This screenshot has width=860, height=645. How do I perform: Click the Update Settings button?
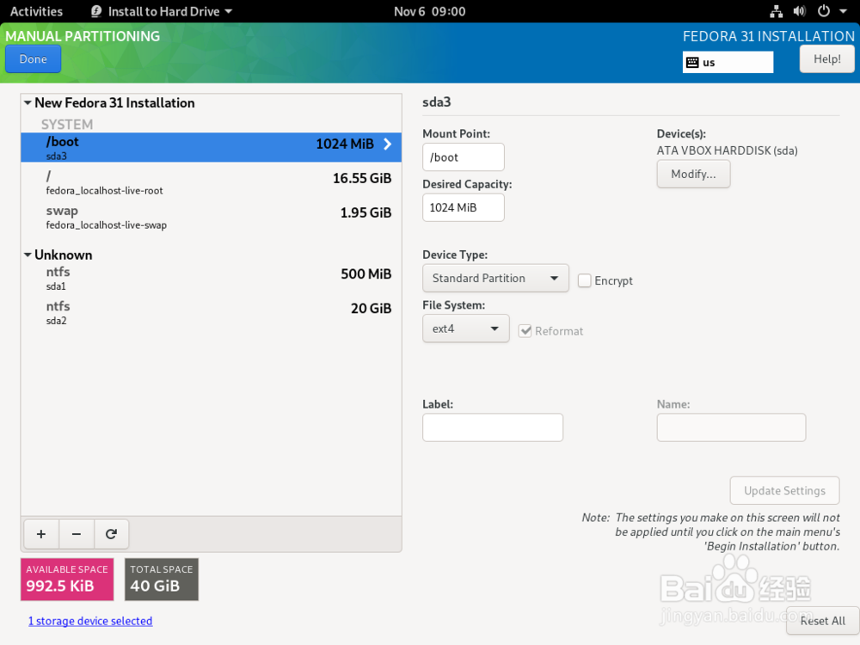coord(784,491)
